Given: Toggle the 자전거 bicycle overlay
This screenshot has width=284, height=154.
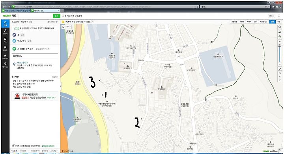Looking at the screenshot, I should coord(249,22).
